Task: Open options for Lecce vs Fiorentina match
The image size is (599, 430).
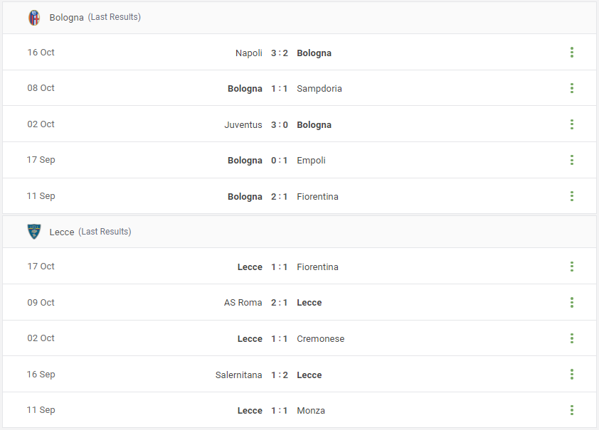Action: click(571, 267)
